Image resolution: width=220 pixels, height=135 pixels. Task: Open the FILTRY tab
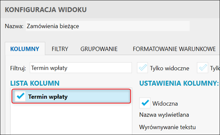click(x=60, y=49)
